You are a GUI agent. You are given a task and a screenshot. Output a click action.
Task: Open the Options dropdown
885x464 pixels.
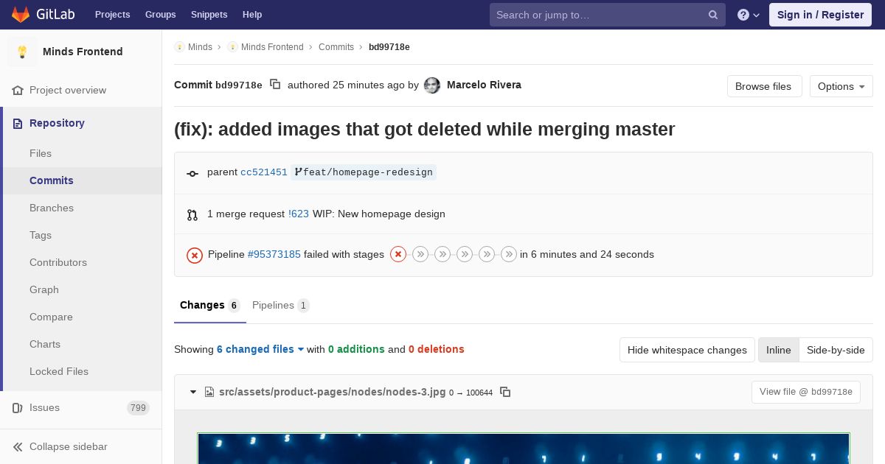click(841, 86)
